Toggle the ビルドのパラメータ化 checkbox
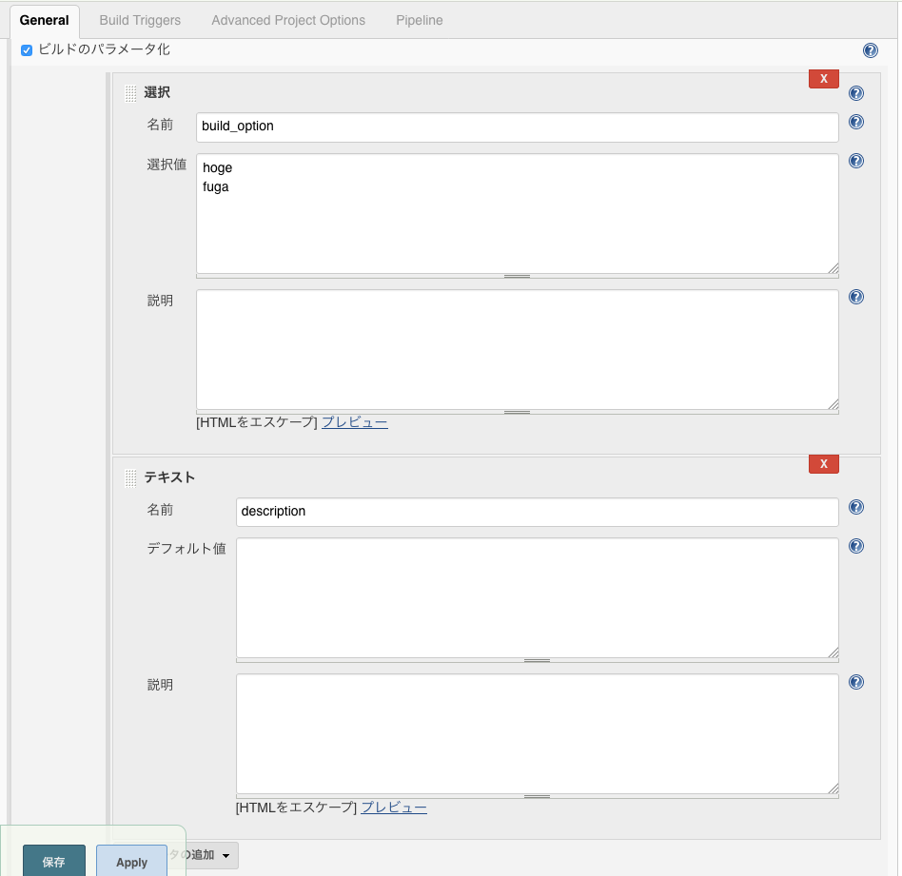Image resolution: width=902 pixels, height=876 pixels. tap(27, 50)
